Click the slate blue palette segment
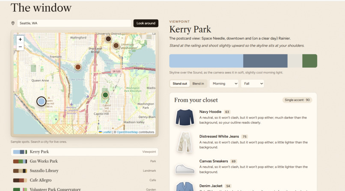345x191 pixels. pos(265,61)
